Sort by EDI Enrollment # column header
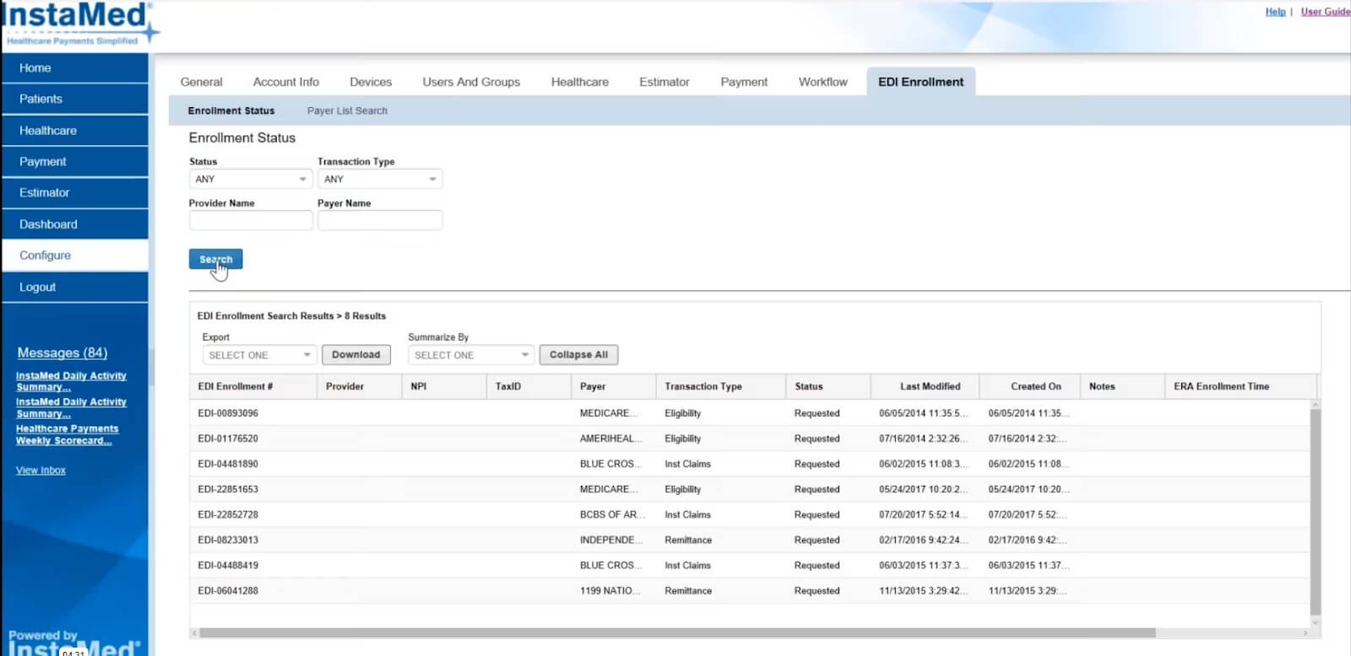The height and width of the screenshot is (656, 1351). tap(252, 386)
